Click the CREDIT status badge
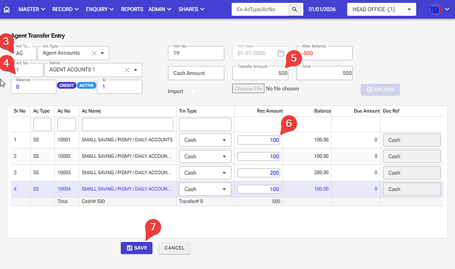 coord(66,86)
